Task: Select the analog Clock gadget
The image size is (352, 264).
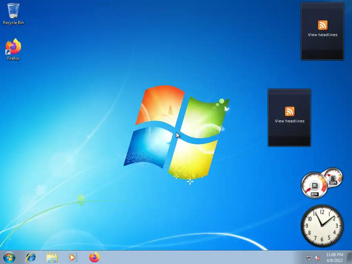Action: pyautogui.click(x=322, y=225)
